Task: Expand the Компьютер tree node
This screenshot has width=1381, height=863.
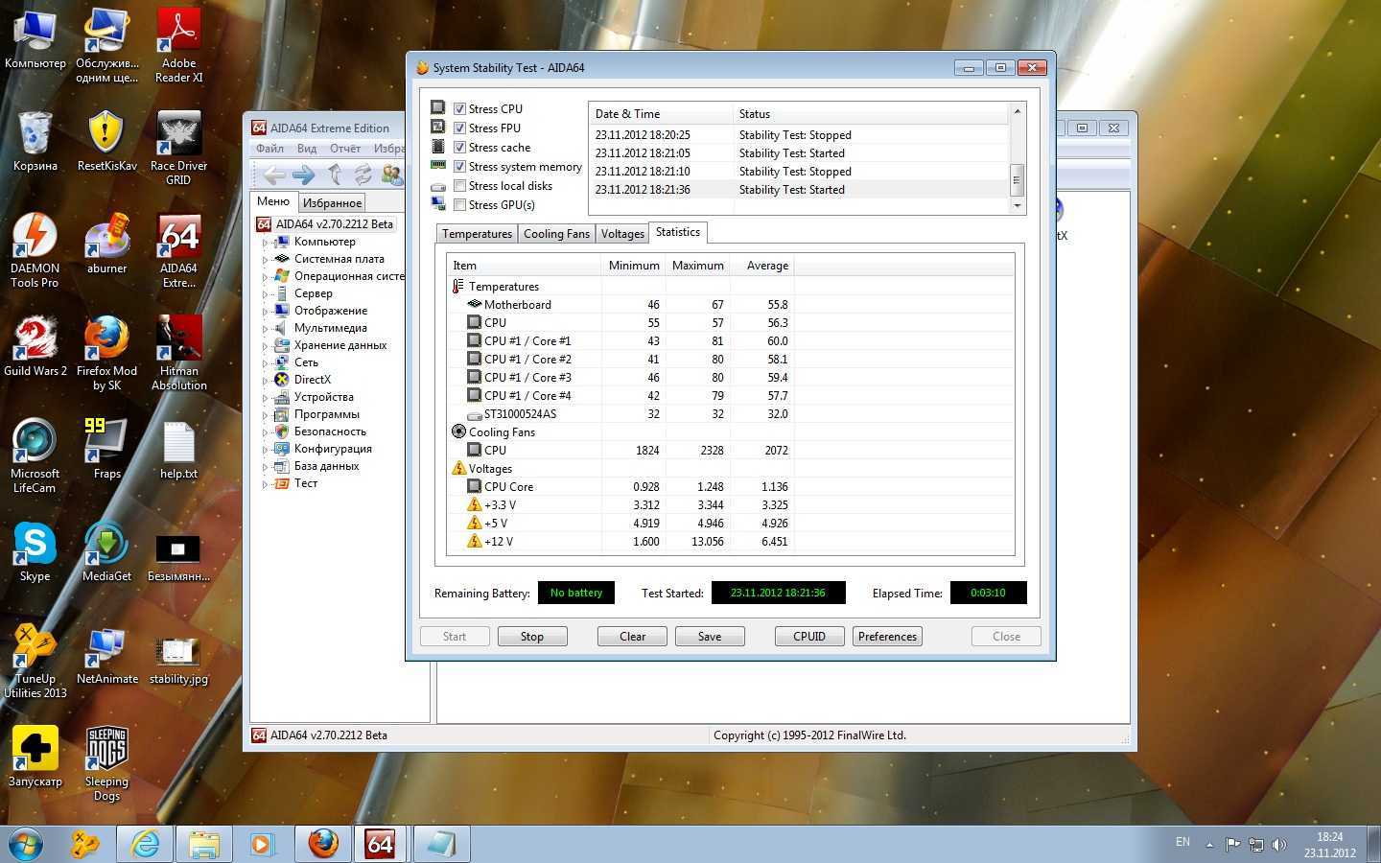Action: [266, 243]
